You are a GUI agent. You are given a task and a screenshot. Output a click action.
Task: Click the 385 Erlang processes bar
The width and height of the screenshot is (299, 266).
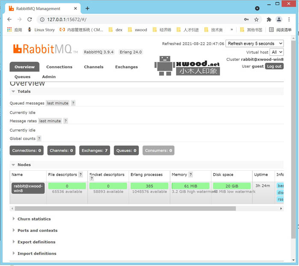149,186
